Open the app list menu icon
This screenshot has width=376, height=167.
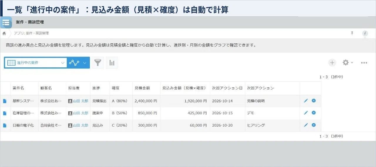(x=6, y=22)
